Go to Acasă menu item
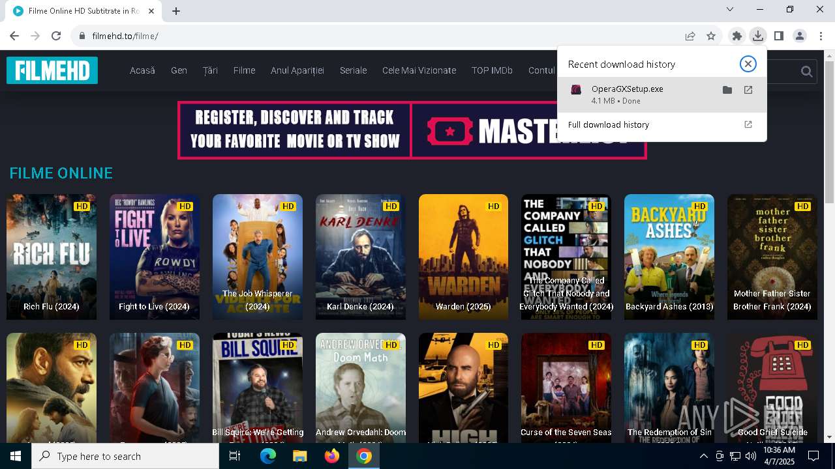Viewport: 835px width, 469px height. click(142, 70)
